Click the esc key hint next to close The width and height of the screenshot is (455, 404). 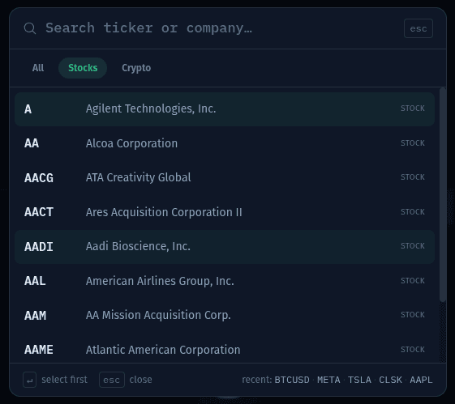click(112, 380)
